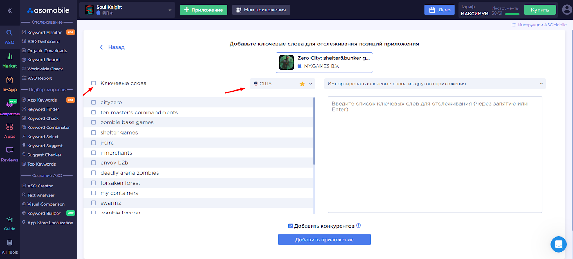Open ASO section magnifier icon

click(x=10, y=33)
